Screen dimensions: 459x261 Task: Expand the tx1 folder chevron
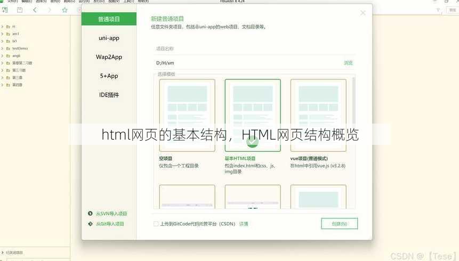[2, 41]
